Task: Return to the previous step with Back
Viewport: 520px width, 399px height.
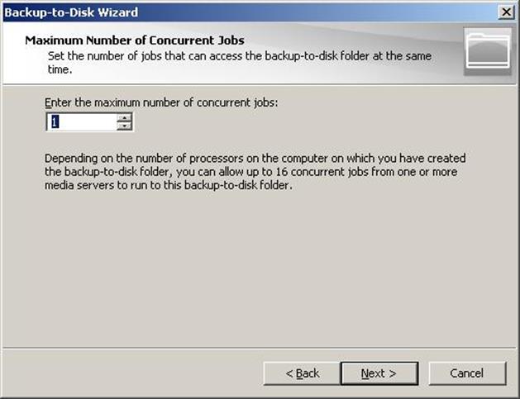Action: tap(302, 373)
